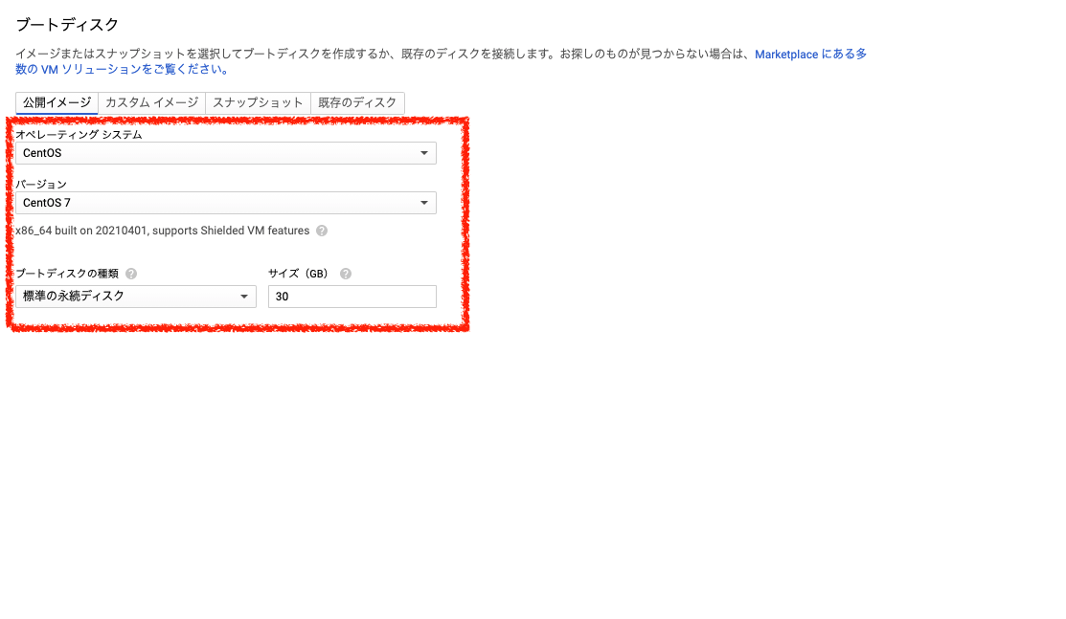Select the disk size input showing 30
The height and width of the screenshot is (619, 1066).
352,296
